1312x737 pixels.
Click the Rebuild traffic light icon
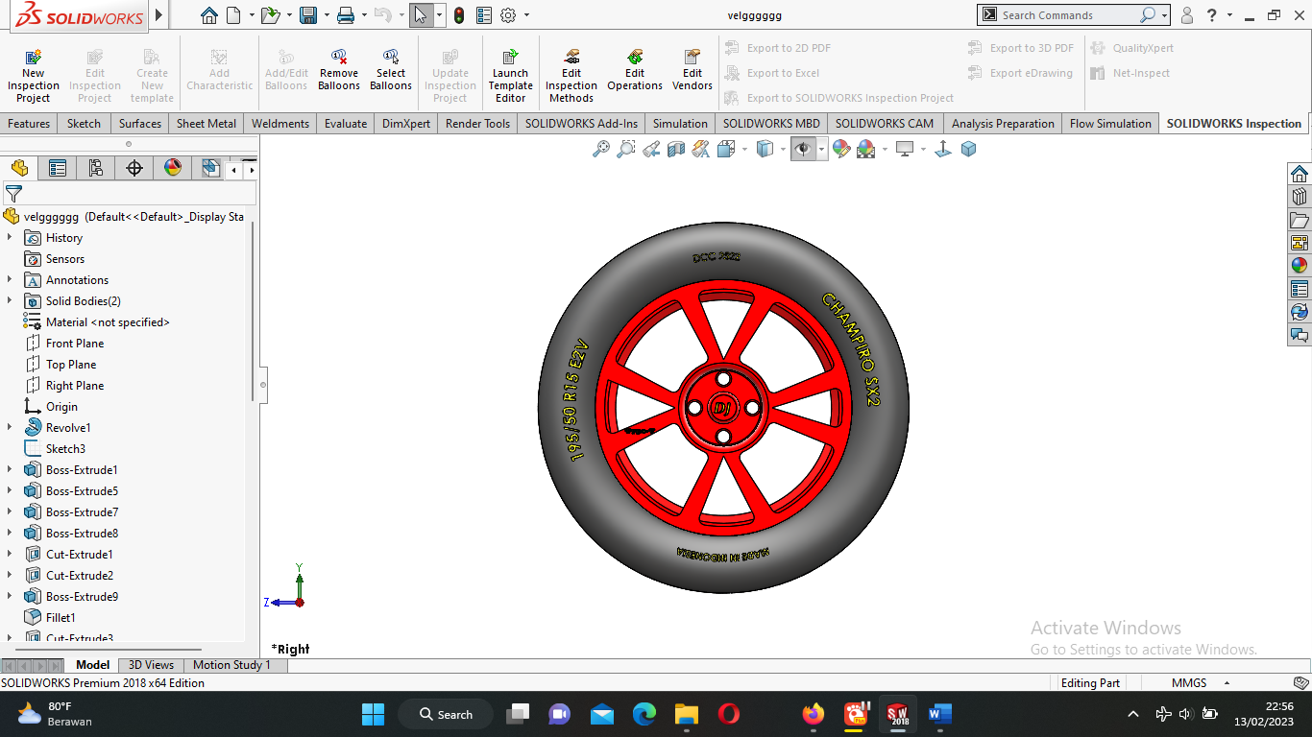[x=459, y=15]
